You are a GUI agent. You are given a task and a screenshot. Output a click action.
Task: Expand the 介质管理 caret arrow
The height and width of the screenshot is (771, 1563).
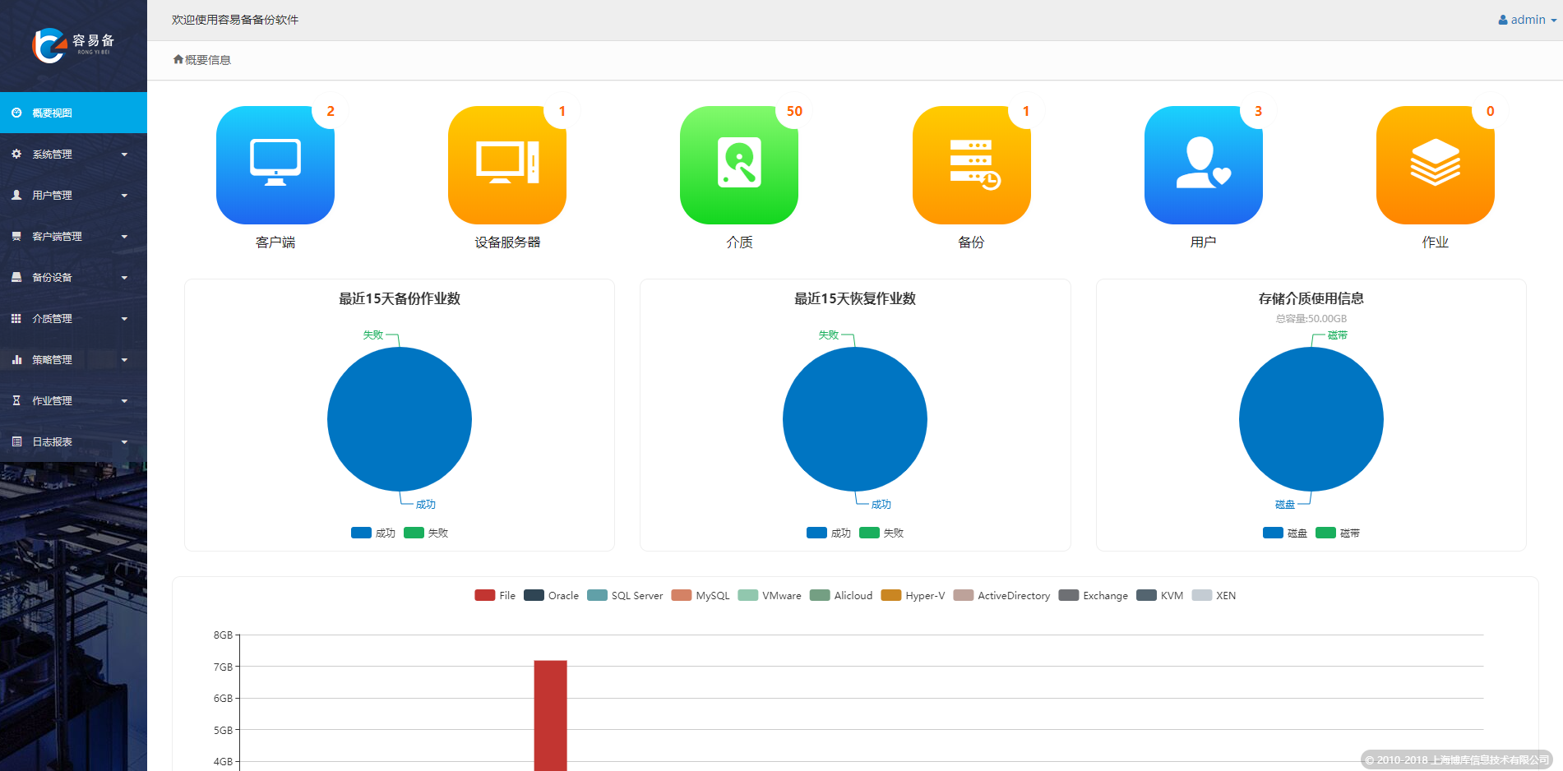[x=124, y=319]
